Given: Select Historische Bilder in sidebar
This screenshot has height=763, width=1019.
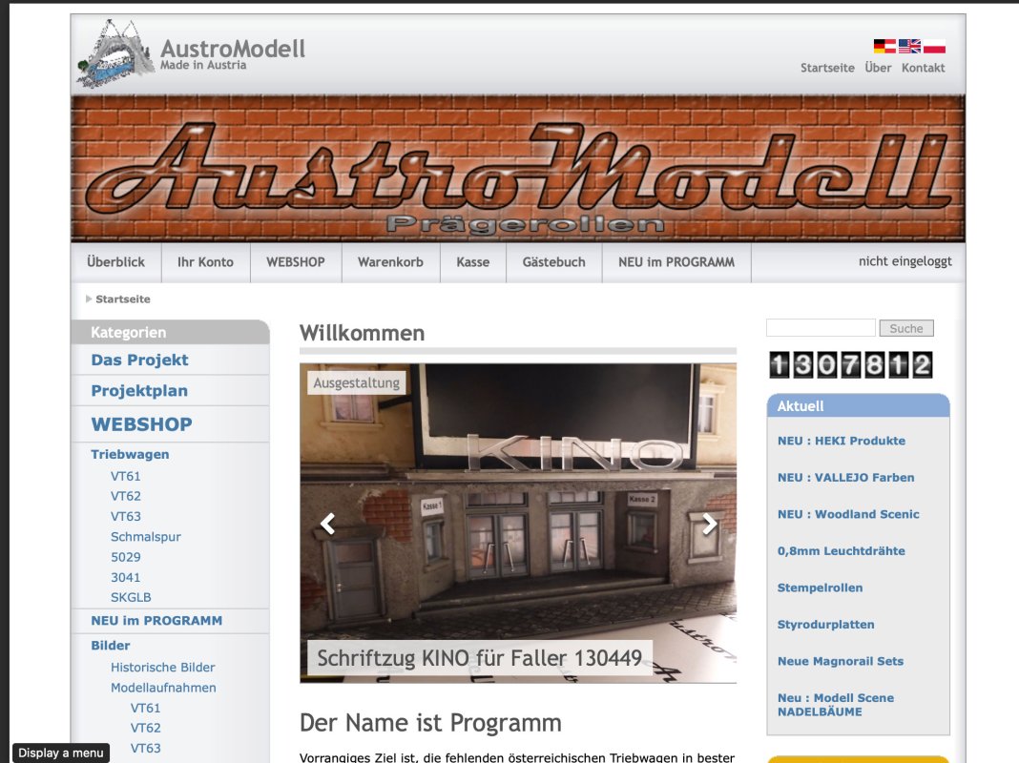Looking at the screenshot, I should (x=162, y=668).
